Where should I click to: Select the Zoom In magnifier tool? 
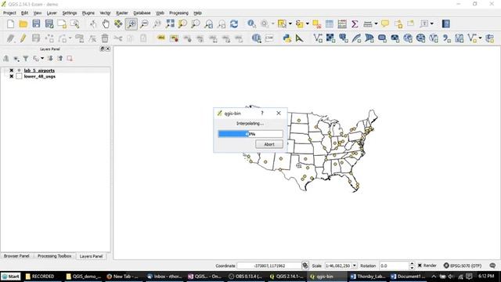pyautogui.click(x=132, y=24)
